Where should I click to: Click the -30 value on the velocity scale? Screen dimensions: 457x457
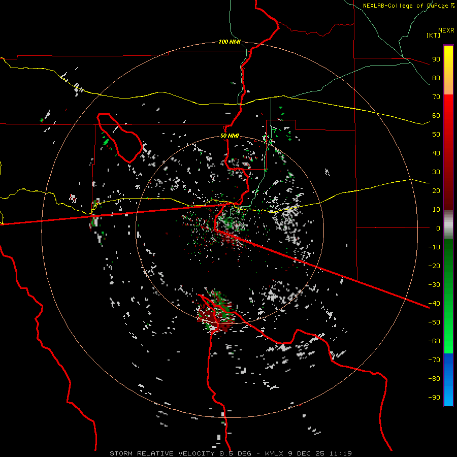(x=434, y=284)
